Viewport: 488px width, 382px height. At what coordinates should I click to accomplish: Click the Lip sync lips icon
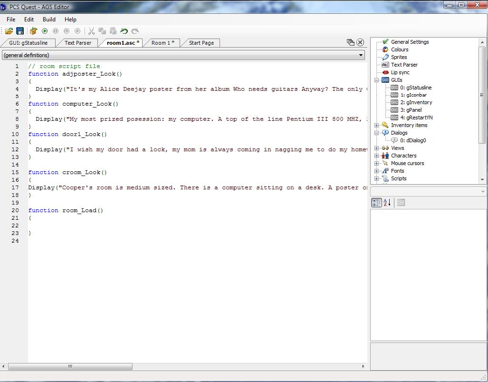tap(385, 72)
